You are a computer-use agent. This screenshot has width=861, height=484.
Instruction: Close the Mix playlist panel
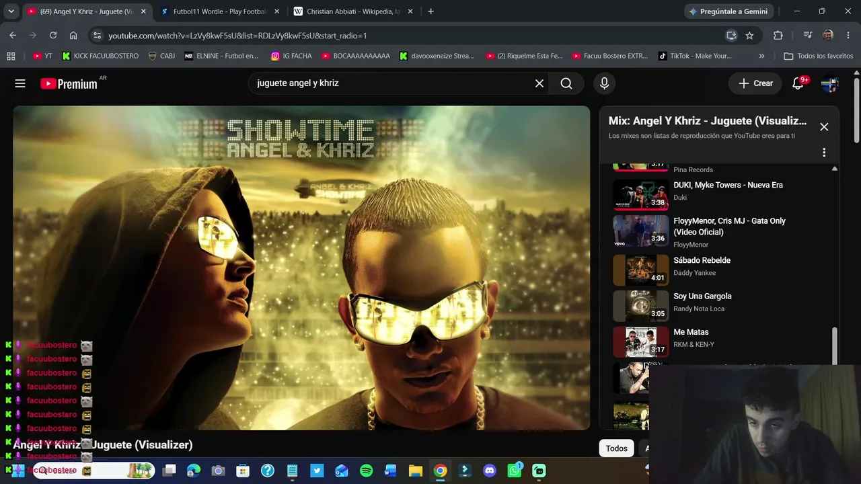[x=824, y=126]
